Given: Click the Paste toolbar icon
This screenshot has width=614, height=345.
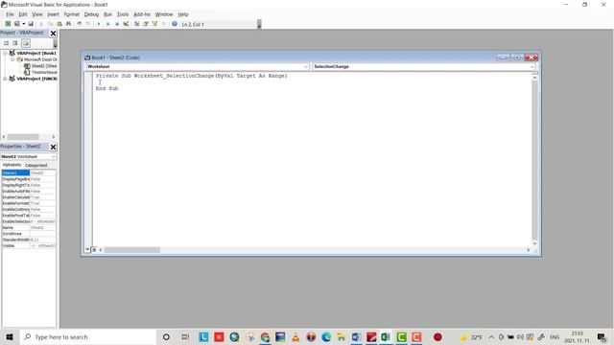Looking at the screenshot, I should [59, 24].
